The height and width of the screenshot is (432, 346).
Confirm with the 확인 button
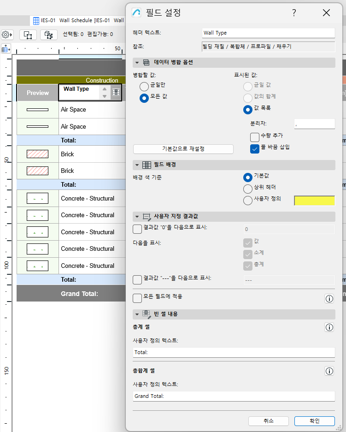(x=315, y=421)
